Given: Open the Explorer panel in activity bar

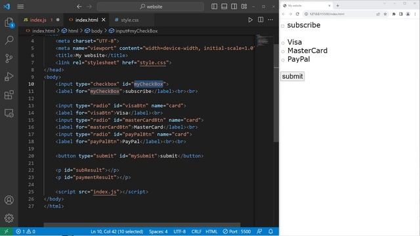Looking at the screenshot, I should 9,22.
